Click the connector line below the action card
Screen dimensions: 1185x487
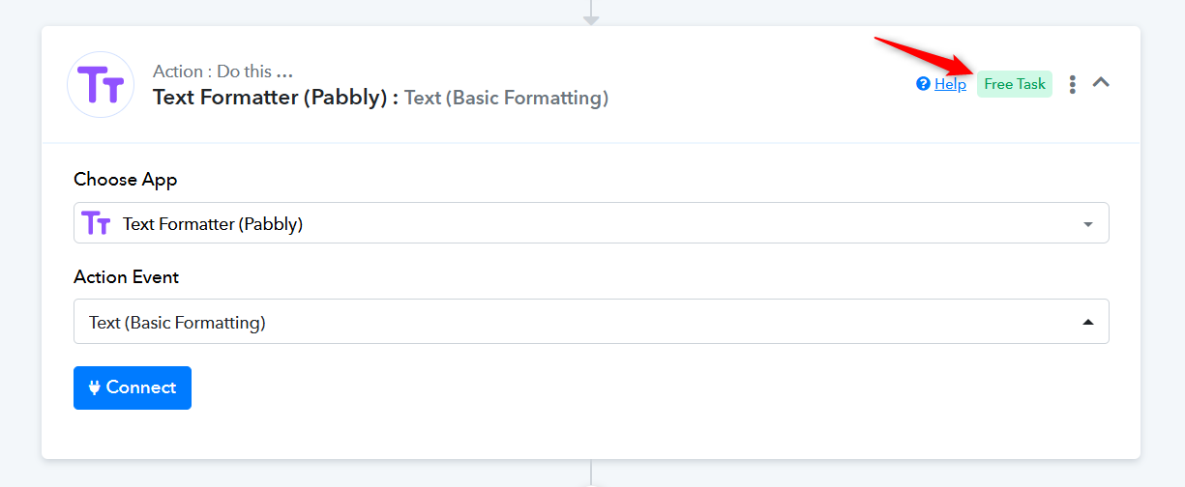[591, 473]
